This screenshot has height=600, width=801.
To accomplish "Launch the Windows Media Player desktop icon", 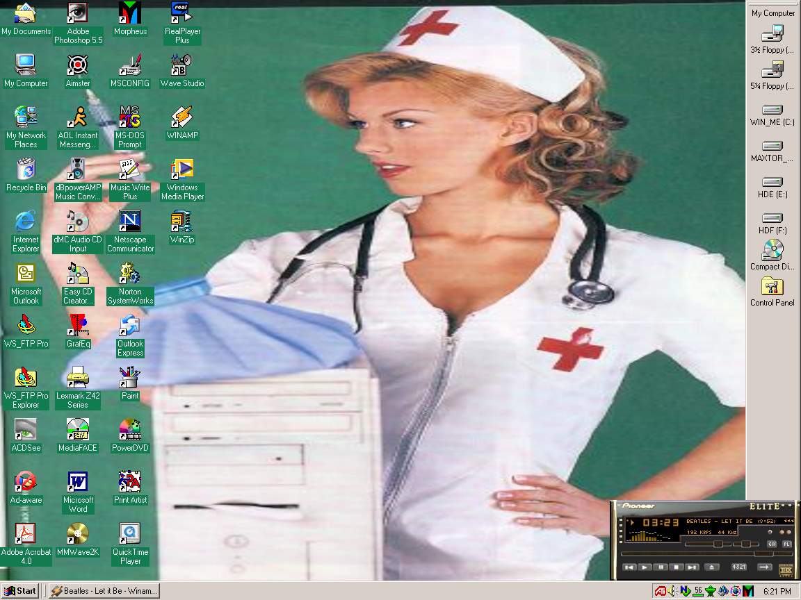I will [182, 179].
